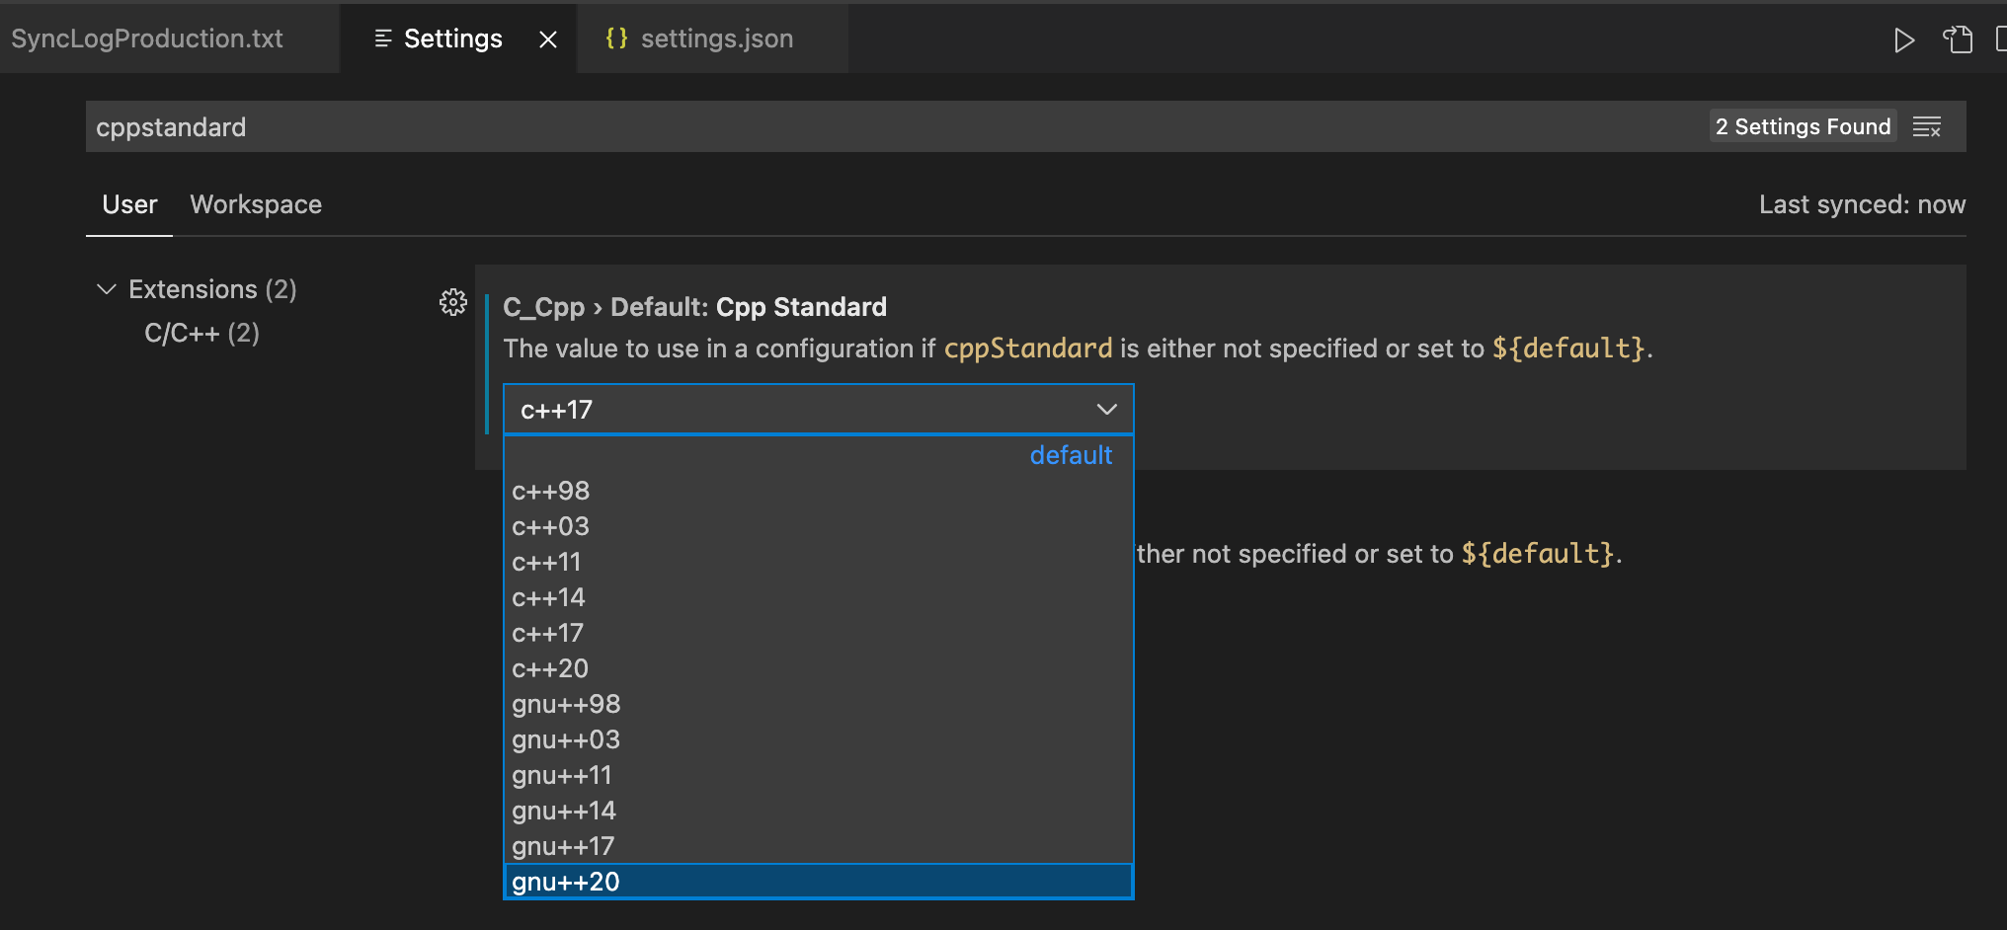Choose c++14 from the dropdown list
This screenshot has width=2007, height=930.
[x=819, y=597]
